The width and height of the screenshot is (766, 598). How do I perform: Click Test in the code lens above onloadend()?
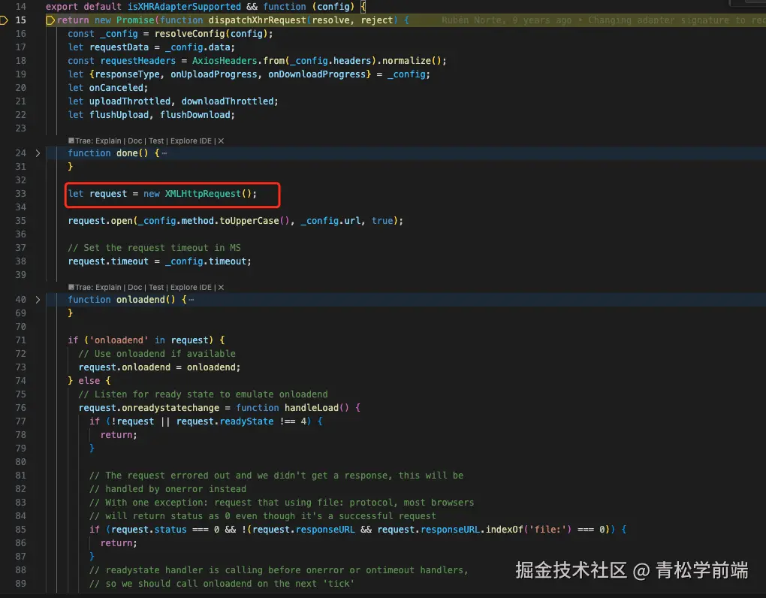156,287
